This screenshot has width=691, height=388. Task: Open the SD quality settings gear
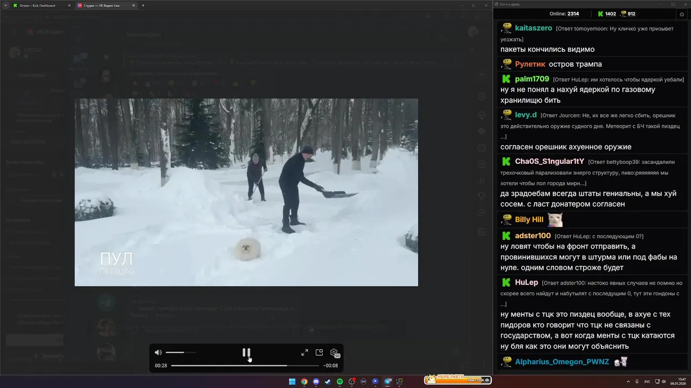click(x=334, y=353)
